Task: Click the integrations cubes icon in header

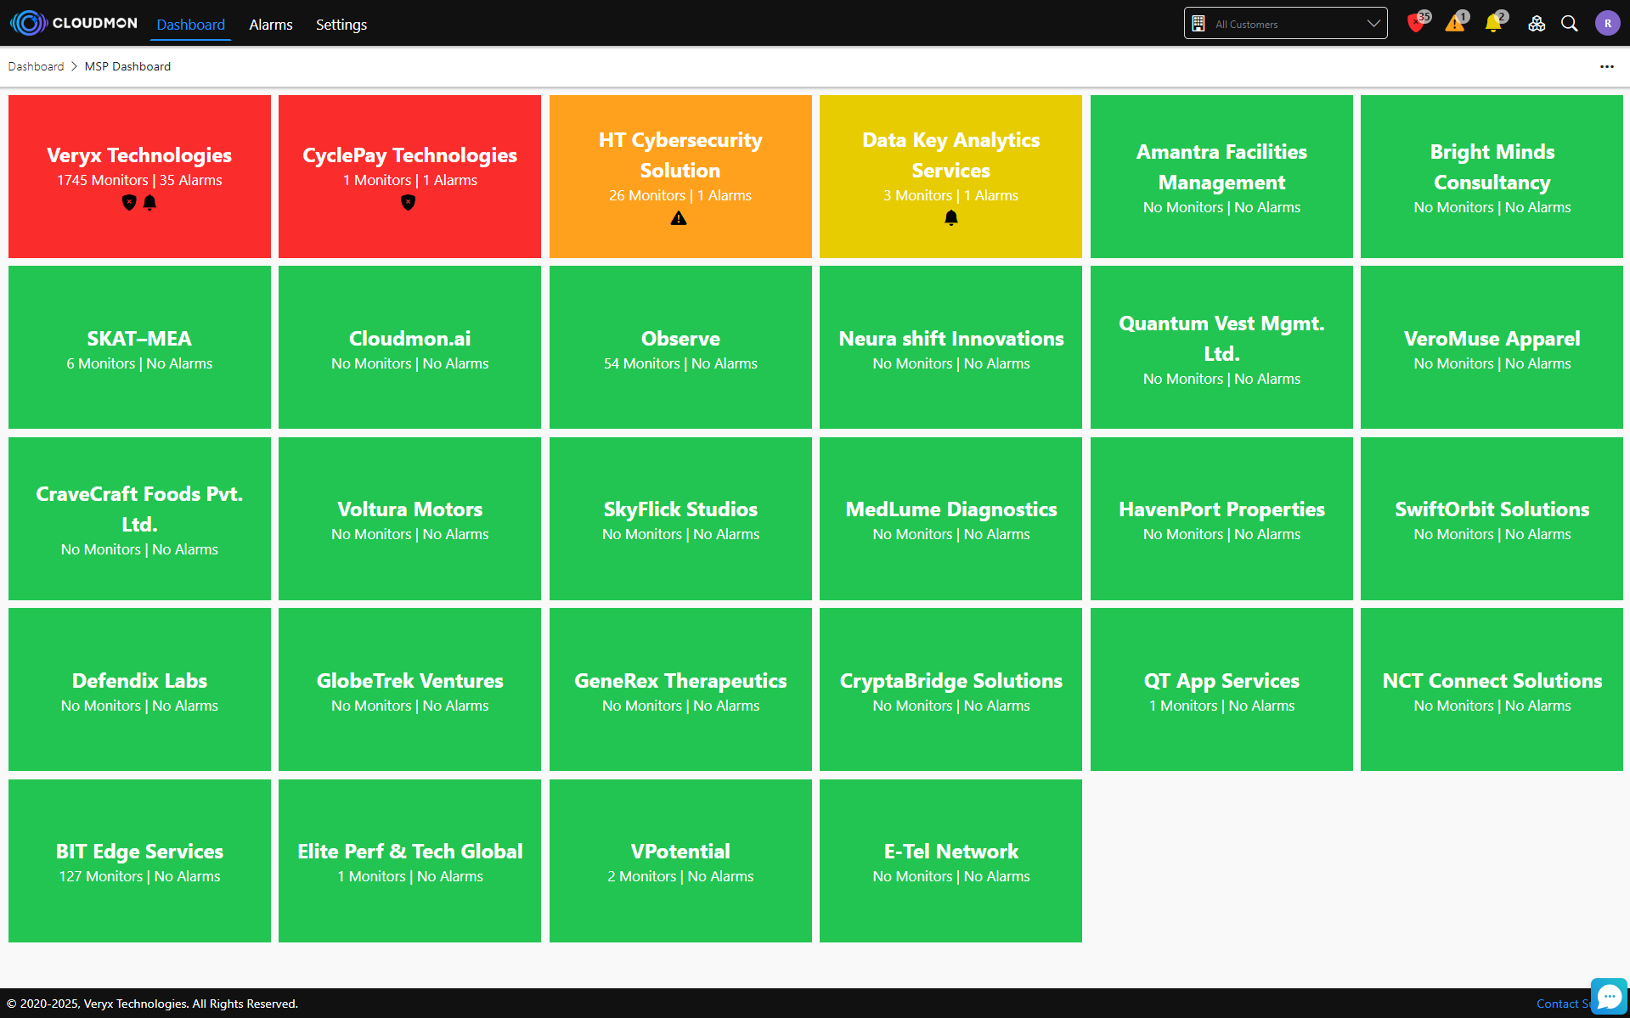Action: 1536,24
